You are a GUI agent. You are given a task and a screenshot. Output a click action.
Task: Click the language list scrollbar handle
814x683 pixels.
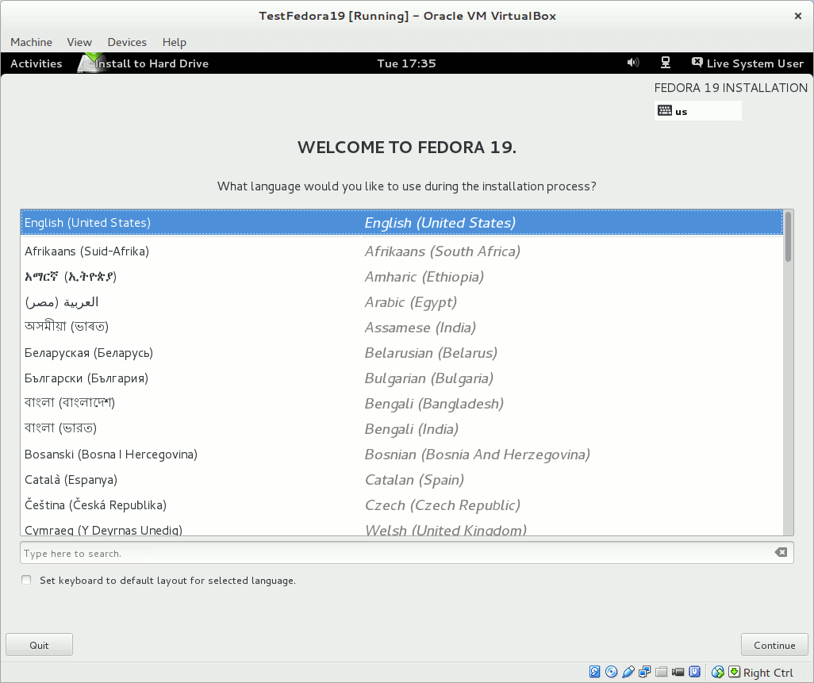pyautogui.click(x=788, y=236)
